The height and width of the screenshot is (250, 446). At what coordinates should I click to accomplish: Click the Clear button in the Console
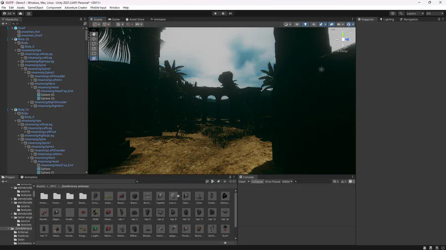coord(242,181)
